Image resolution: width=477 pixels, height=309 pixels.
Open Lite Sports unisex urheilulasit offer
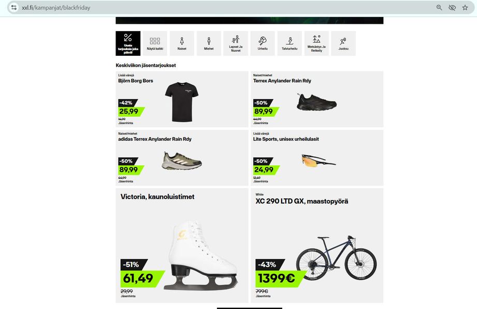(317, 158)
